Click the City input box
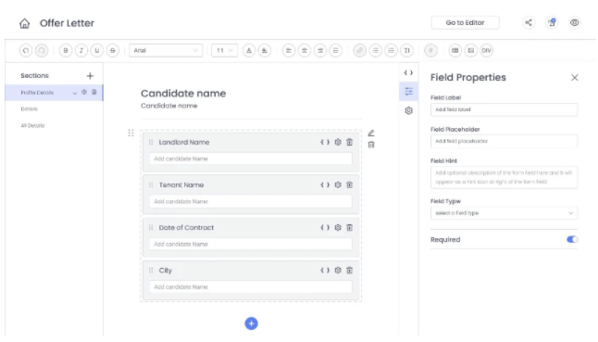Screen dimensions: 598x342 251,287
